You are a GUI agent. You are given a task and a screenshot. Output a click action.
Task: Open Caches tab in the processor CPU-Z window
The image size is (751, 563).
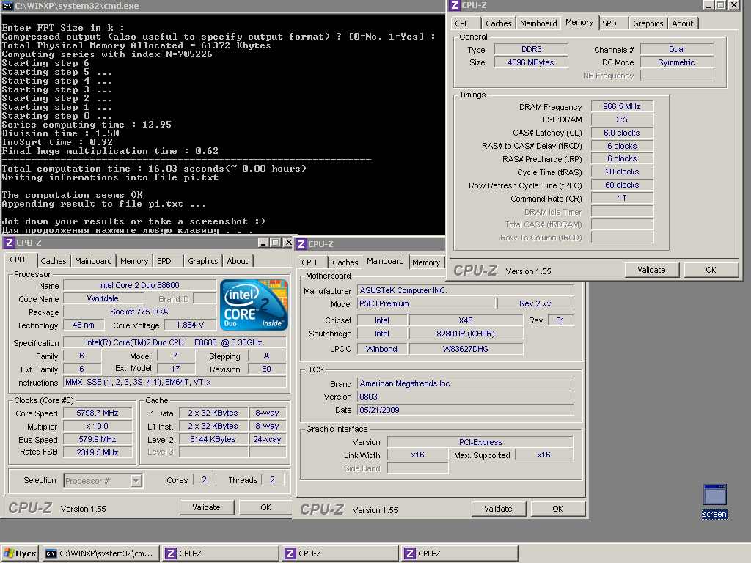pyautogui.click(x=53, y=261)
